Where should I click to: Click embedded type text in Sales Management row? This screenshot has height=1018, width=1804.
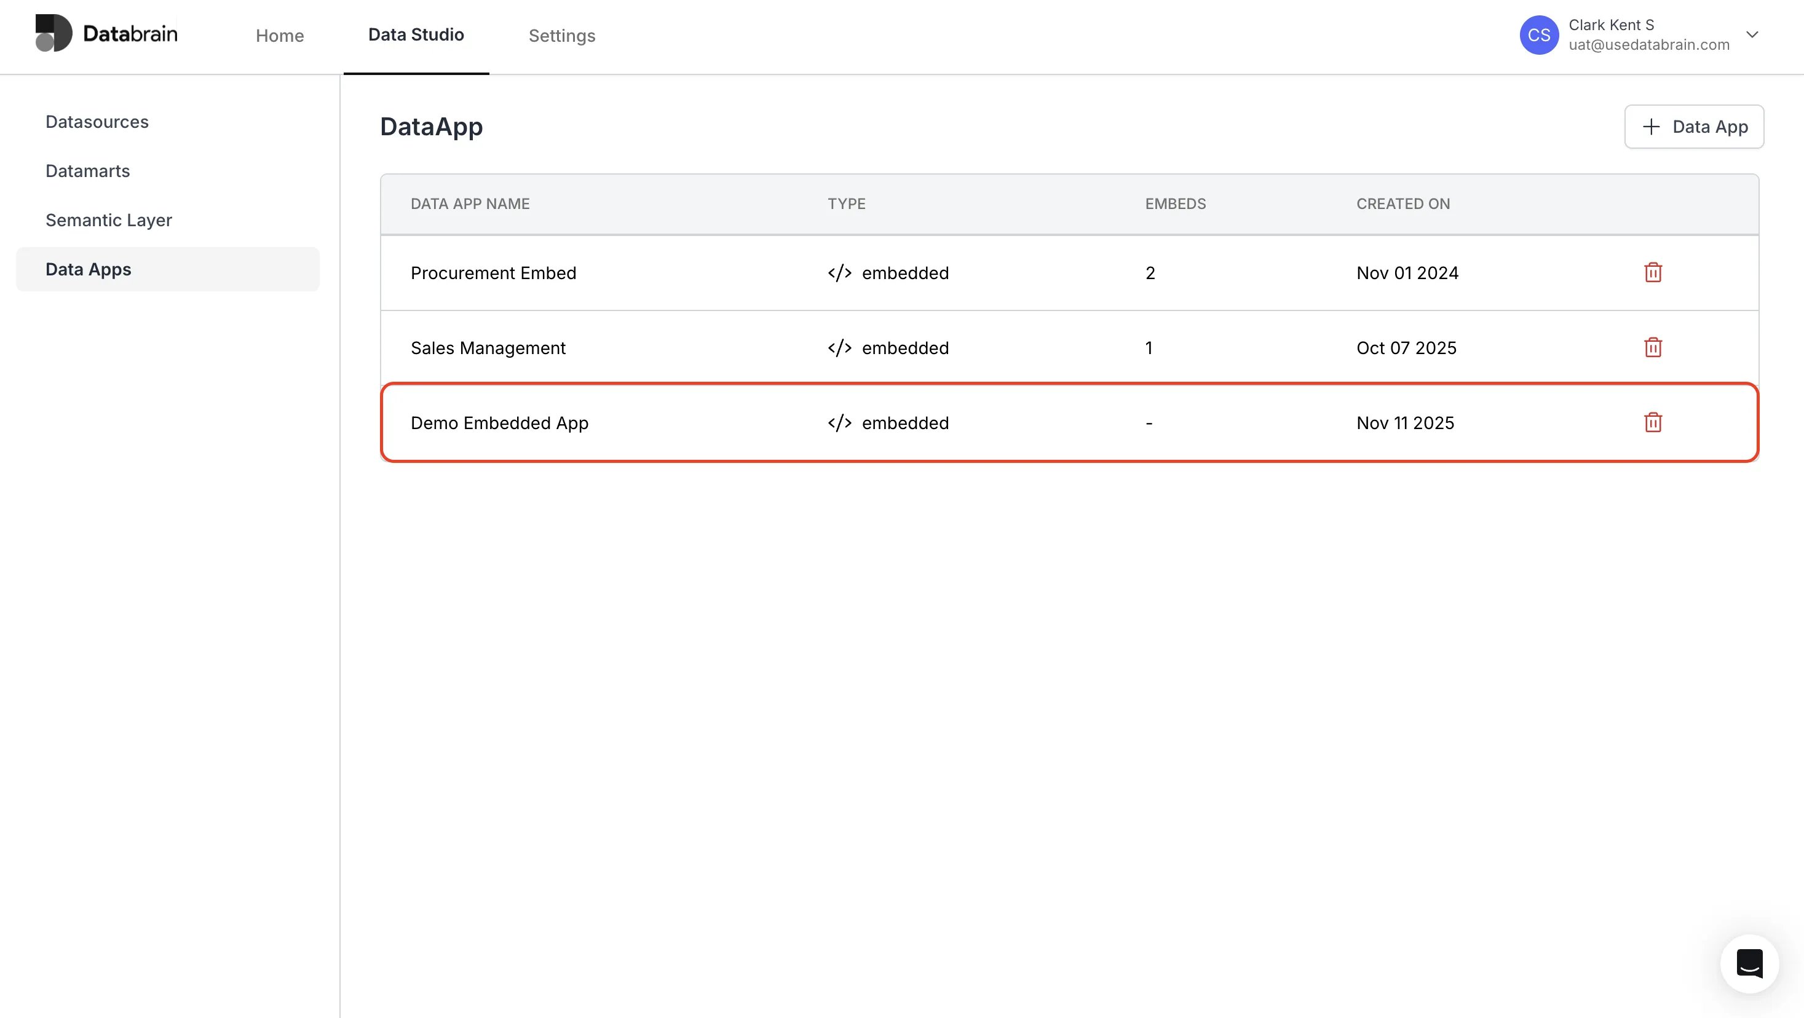pyautogui.click(x=905, y=348)
